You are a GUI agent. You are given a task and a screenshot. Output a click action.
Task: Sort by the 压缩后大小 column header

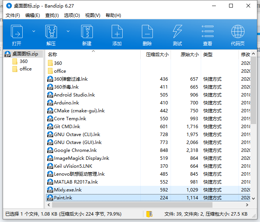pos(156,55)
